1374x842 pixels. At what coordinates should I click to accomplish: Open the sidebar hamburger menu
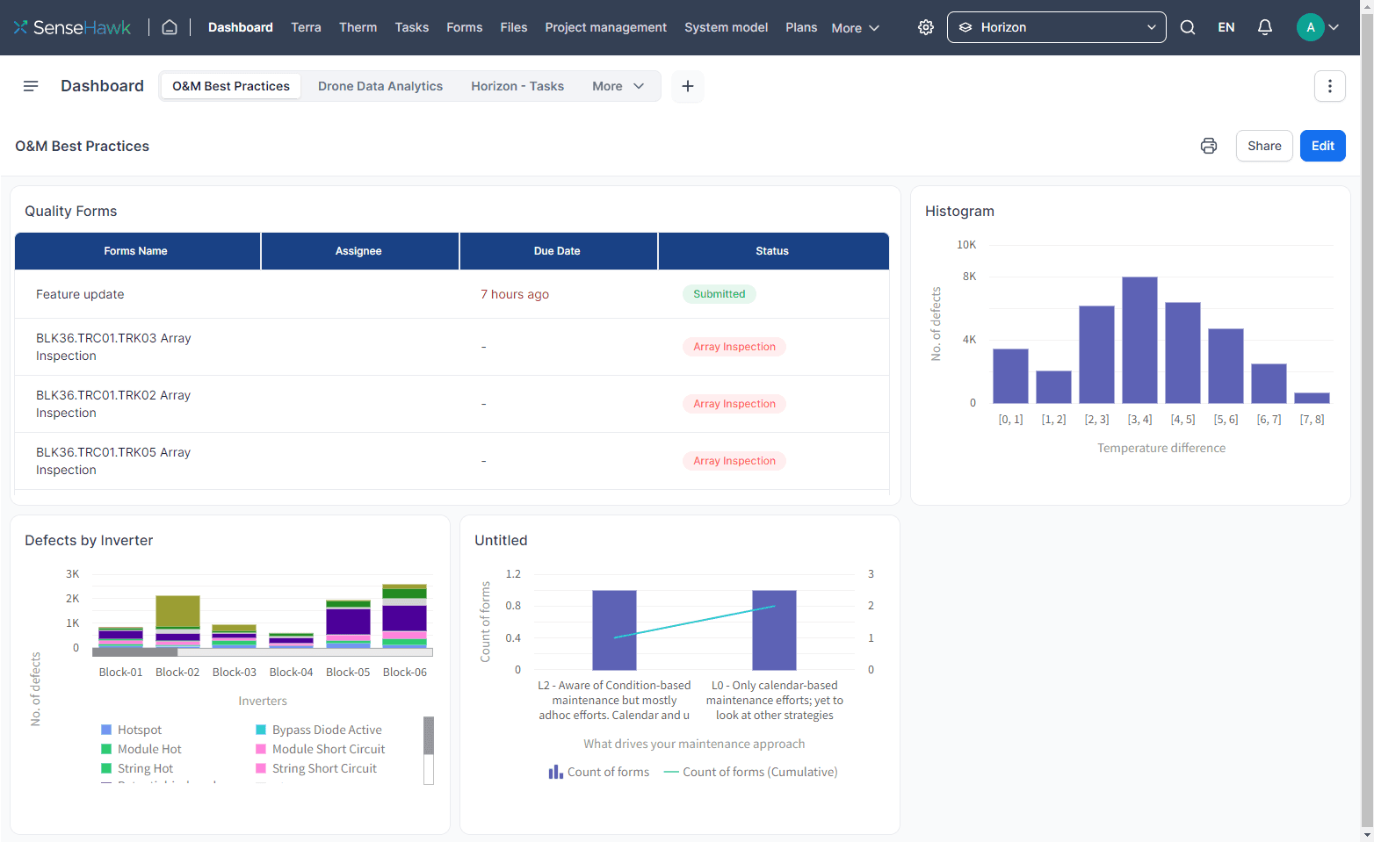(x=31, y=86)
